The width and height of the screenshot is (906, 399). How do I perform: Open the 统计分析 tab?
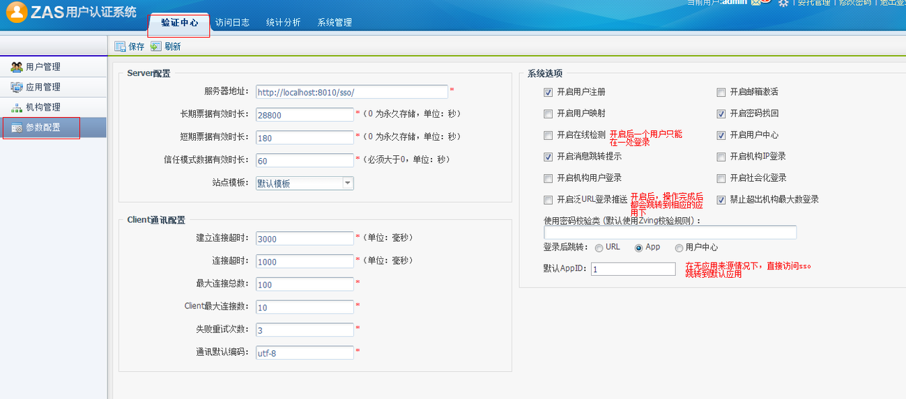click(x=283, y=22)
